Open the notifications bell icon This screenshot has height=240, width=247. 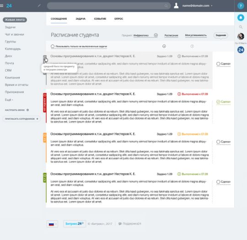pos(241,17)
